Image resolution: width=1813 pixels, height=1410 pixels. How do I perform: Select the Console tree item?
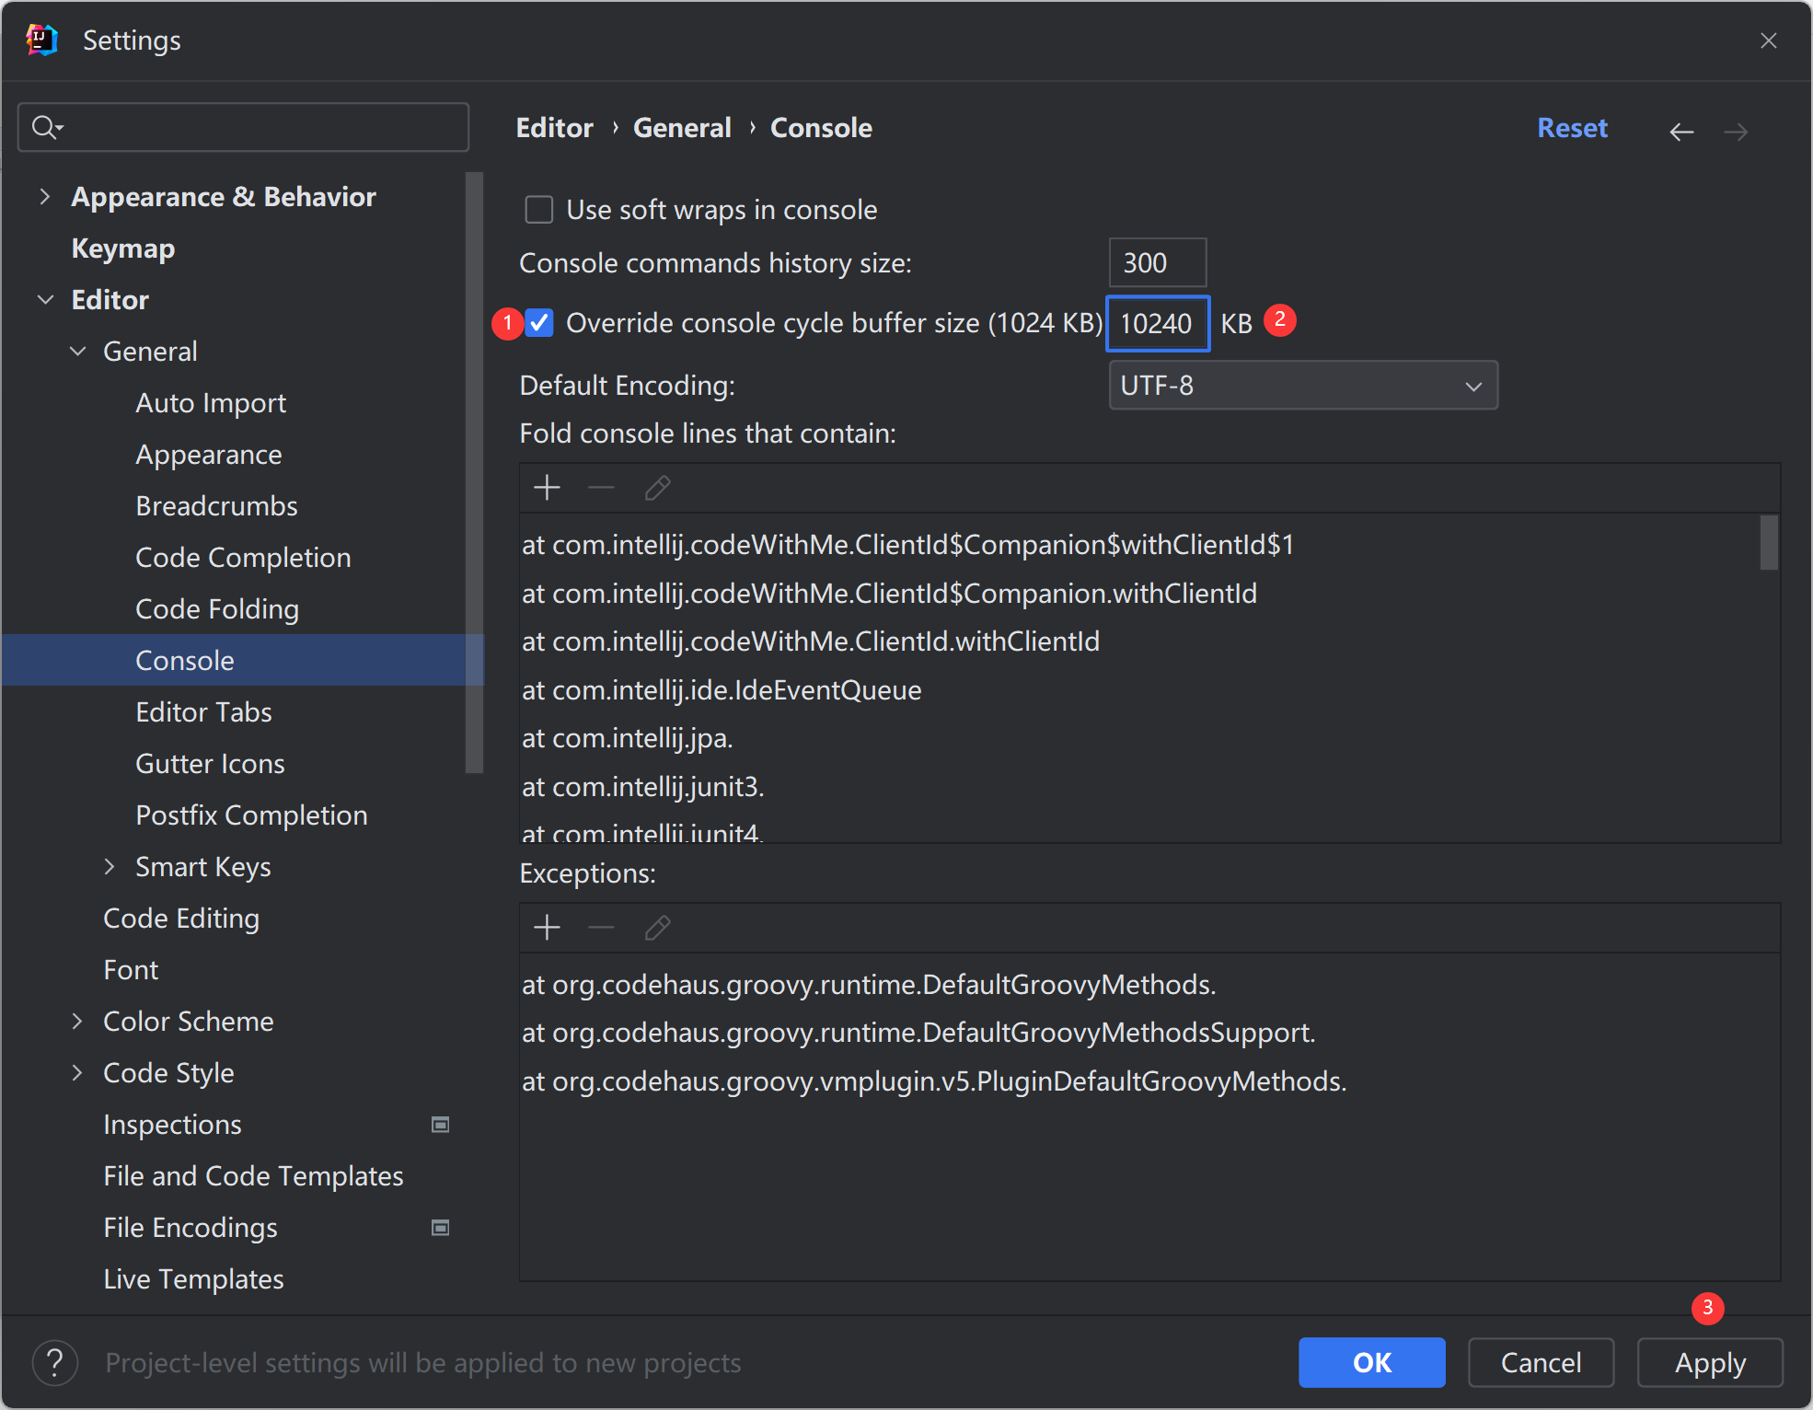(243, 660)
